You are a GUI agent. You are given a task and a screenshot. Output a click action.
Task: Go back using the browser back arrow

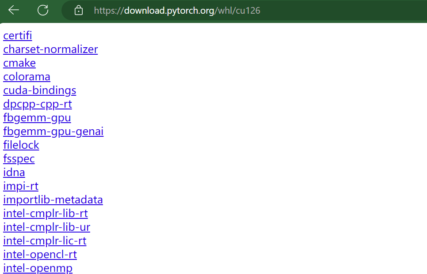click(x=13, y=10)
